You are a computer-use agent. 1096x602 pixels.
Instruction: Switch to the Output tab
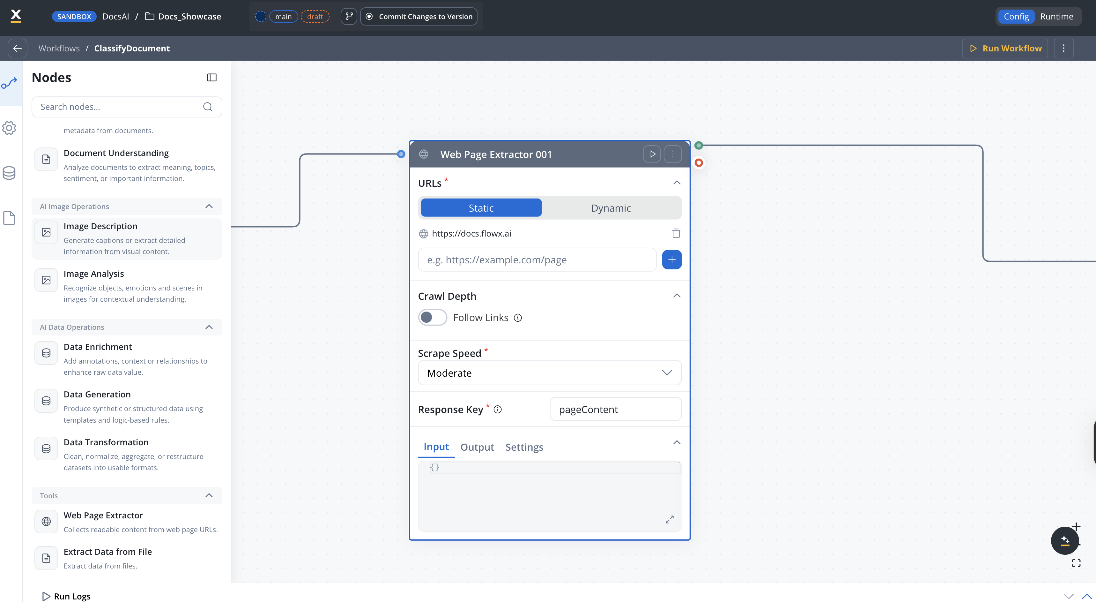pyautogui.click(x=477, y=447)
